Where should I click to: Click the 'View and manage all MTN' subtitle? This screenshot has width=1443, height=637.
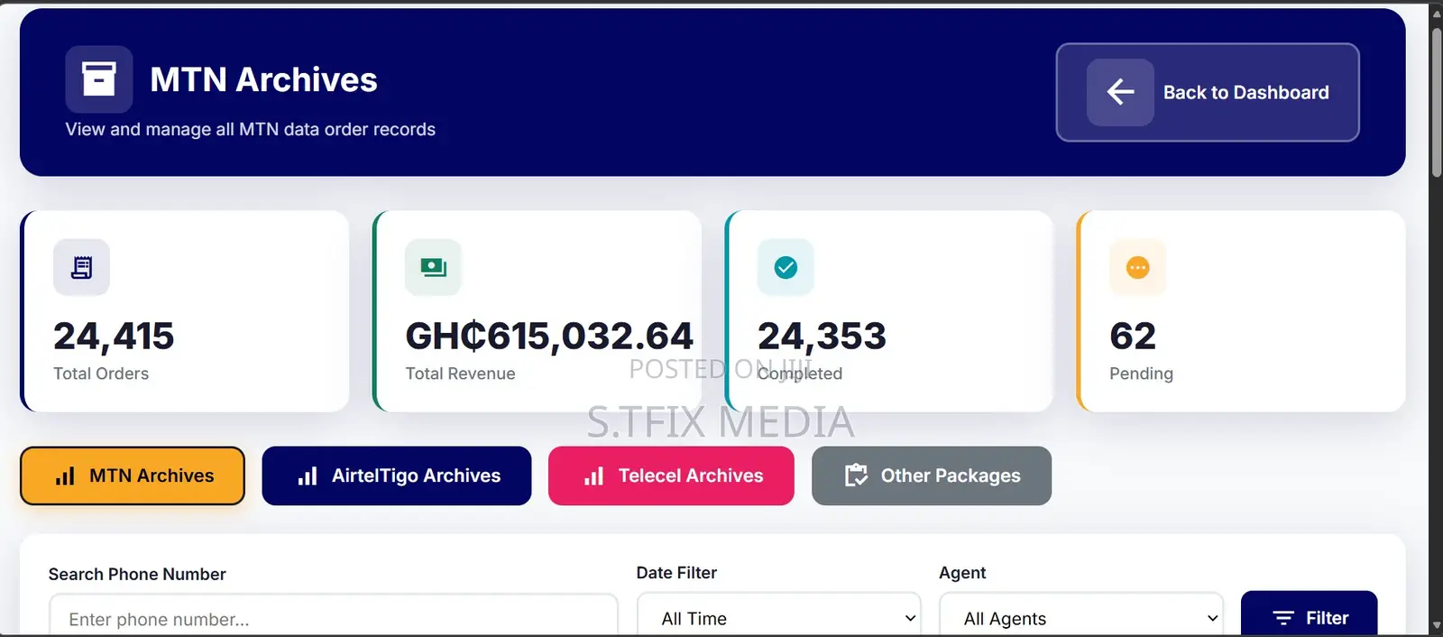[250, 129]
